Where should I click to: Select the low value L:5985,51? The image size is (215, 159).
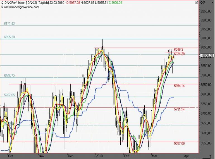coord(101,3)
